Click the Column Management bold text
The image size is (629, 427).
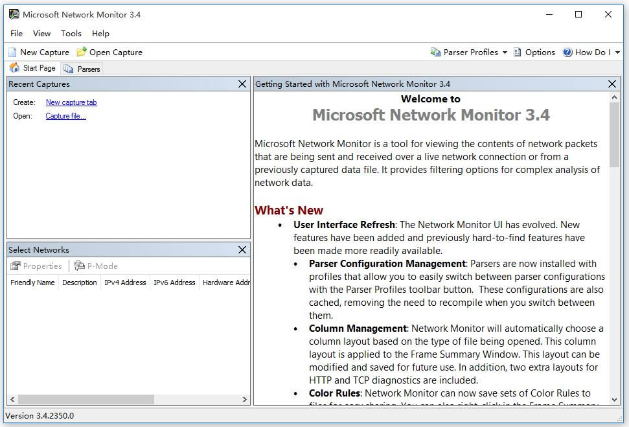358,329
